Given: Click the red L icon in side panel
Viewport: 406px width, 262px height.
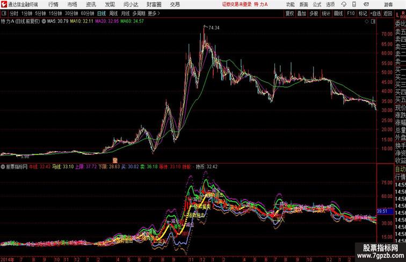Looking at the screenshot, I should click(x=398, y=15).
